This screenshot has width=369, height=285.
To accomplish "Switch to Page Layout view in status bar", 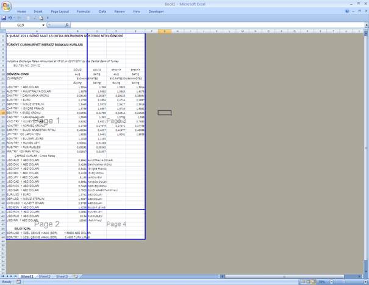I will tap(308, 282).
